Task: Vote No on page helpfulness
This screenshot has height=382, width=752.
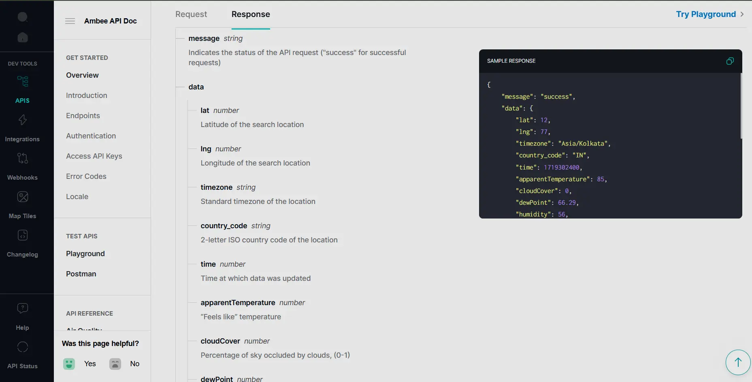Action: (x=115, y=363)
